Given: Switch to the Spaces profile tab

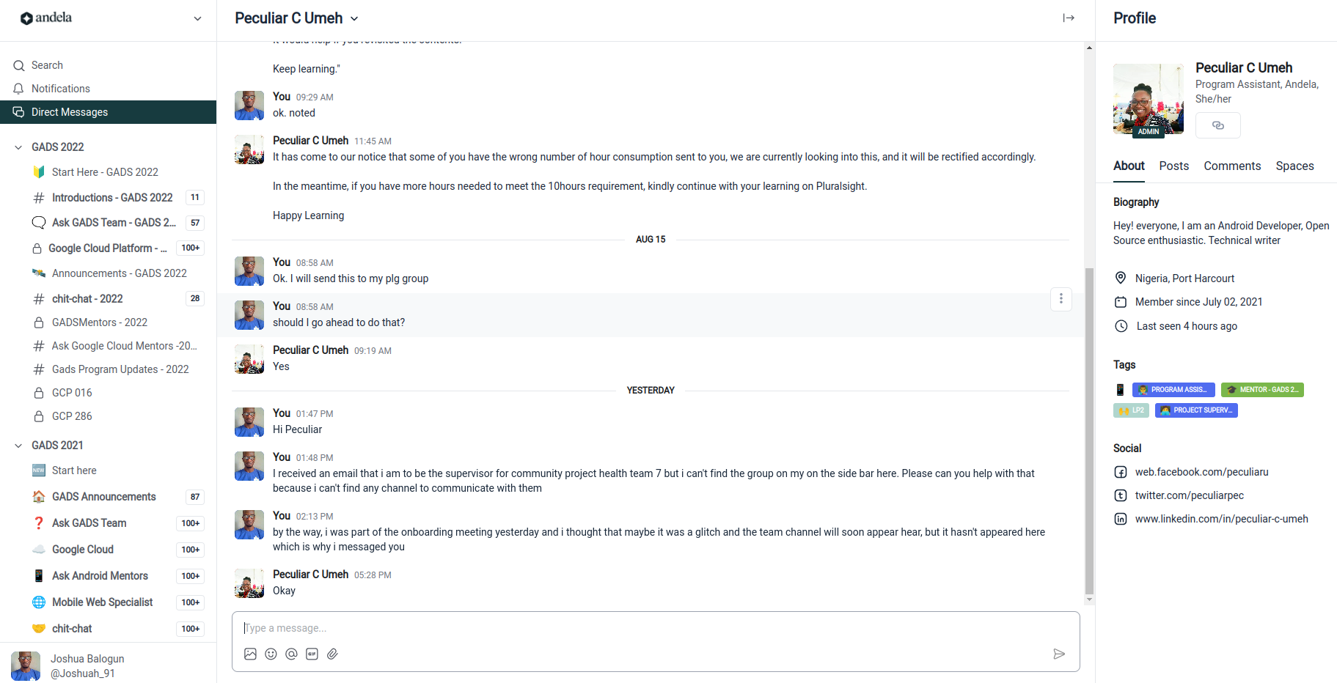Looking at the screenshot, I should click(x=1294, y=166).
